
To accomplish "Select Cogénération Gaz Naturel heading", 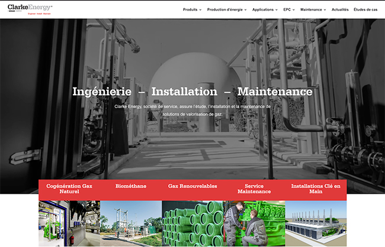I will tap(69, 188).
